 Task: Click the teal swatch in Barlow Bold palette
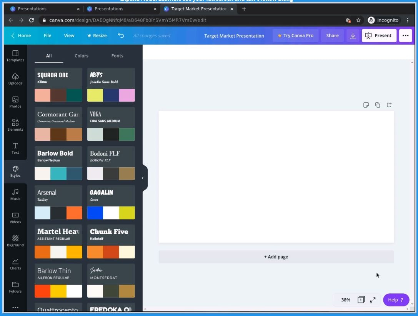pyautogui.click(x=58, y=173)
